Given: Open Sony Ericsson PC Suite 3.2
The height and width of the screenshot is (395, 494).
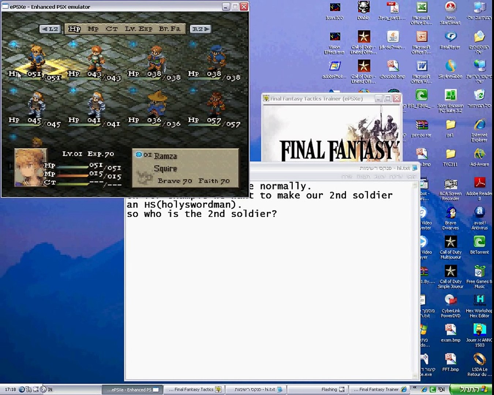Looking at the screenshot, I should (450, 101).
